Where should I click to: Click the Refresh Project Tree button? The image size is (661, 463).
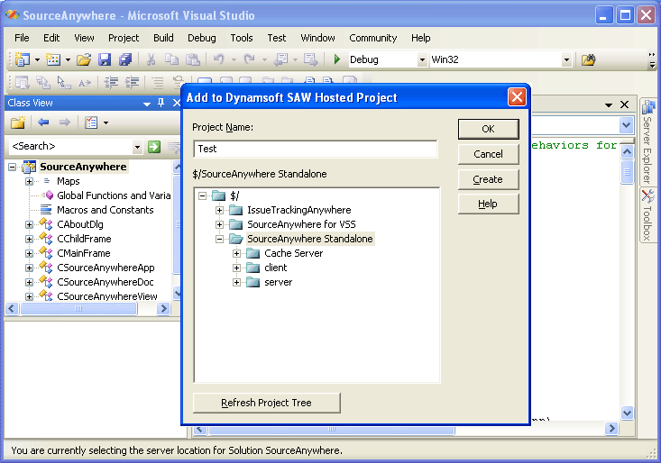(x=266, y=403)
